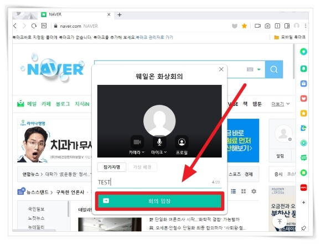Select 노컷뉴스 in the press list
The image size is (321, 244).
pyautogui.click(x=36, y=218)
